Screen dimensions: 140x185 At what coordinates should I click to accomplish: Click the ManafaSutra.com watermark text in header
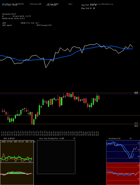coord(108,4)
